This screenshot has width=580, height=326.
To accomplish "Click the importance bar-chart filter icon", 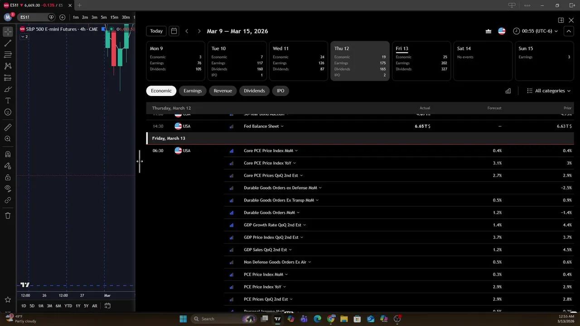I will pos(508,91).
